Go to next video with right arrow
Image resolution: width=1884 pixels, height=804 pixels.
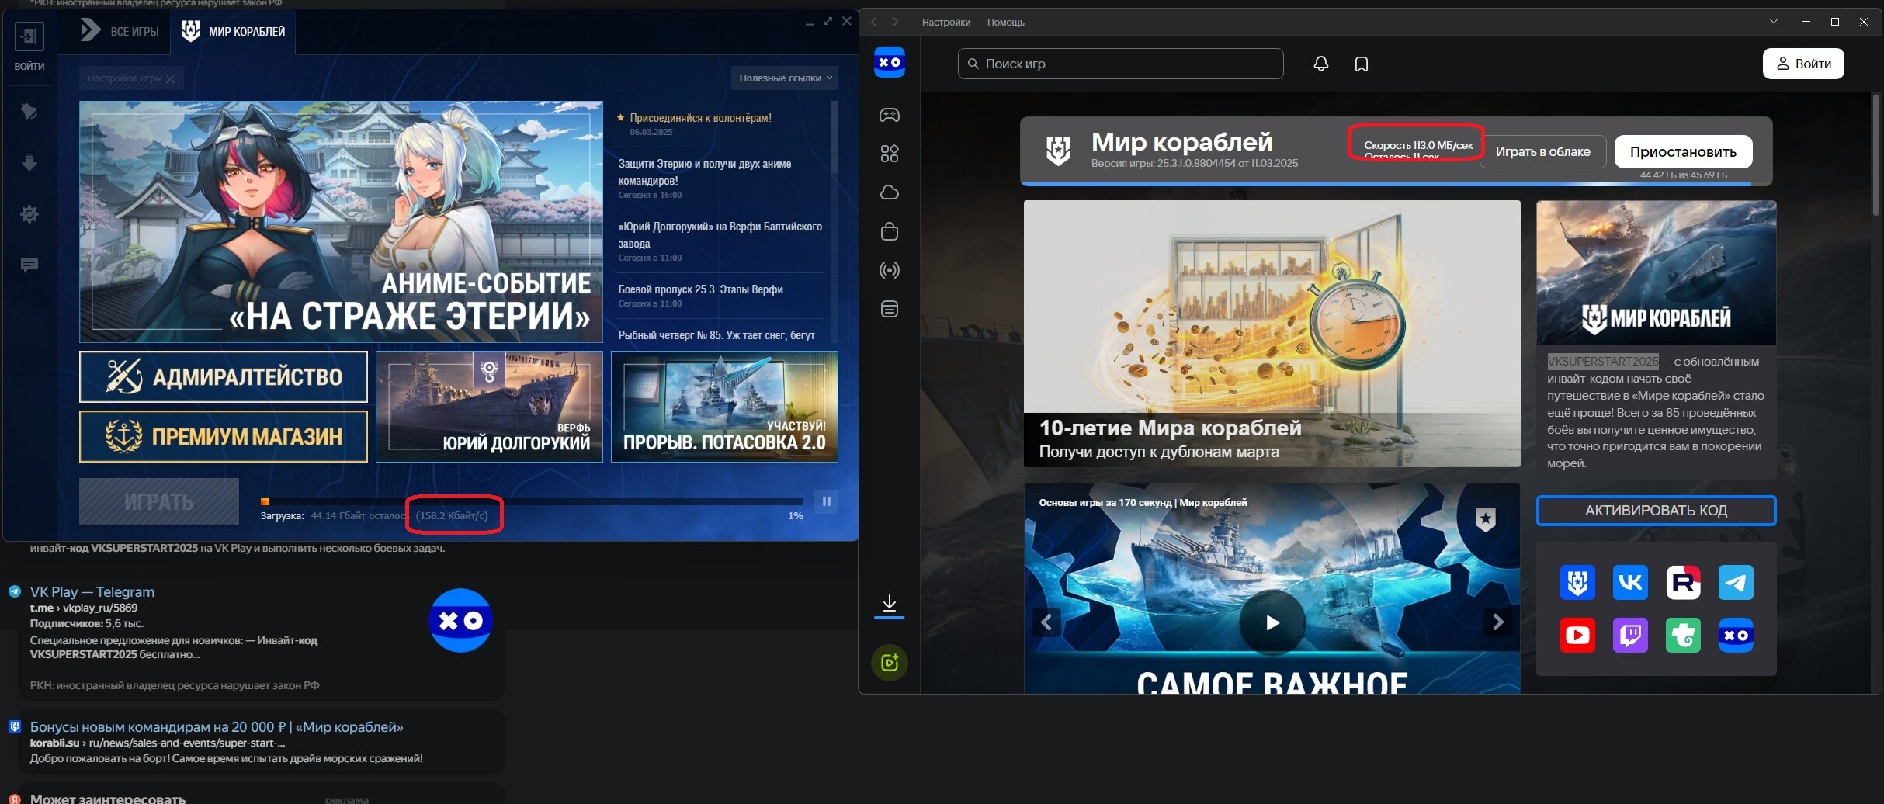point(1497,622)
